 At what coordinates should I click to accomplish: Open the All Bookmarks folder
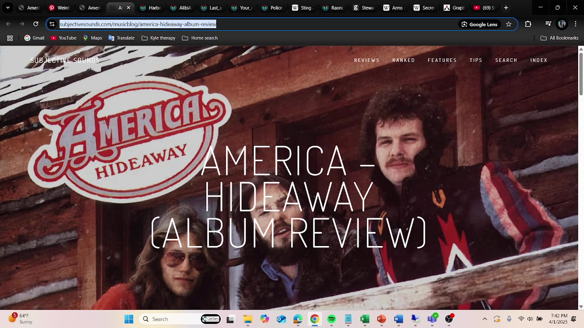coord(559,38)
